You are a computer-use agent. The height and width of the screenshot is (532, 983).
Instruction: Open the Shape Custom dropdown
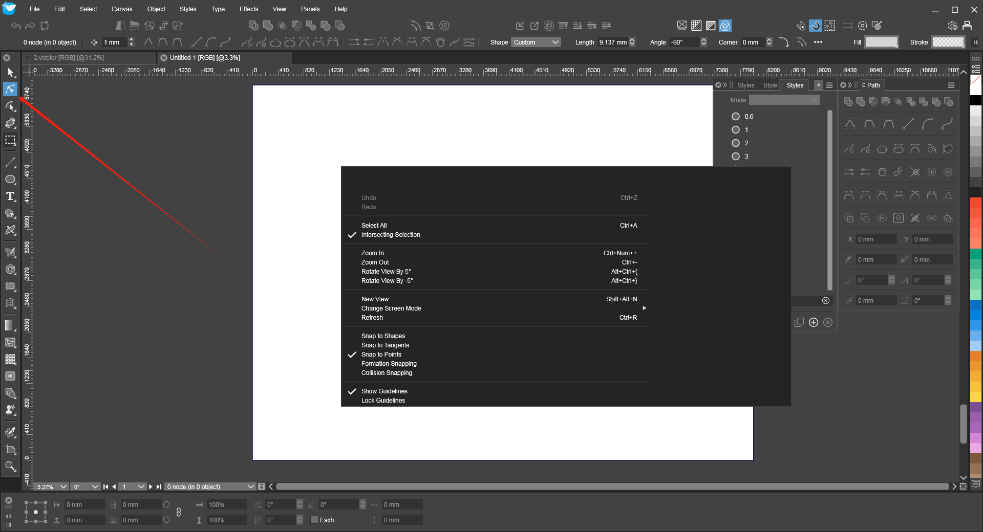pos(536,42)
